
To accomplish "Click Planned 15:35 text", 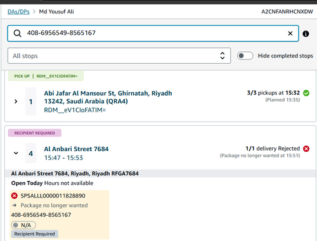I will pyautogui.click(x=283, y=100).
